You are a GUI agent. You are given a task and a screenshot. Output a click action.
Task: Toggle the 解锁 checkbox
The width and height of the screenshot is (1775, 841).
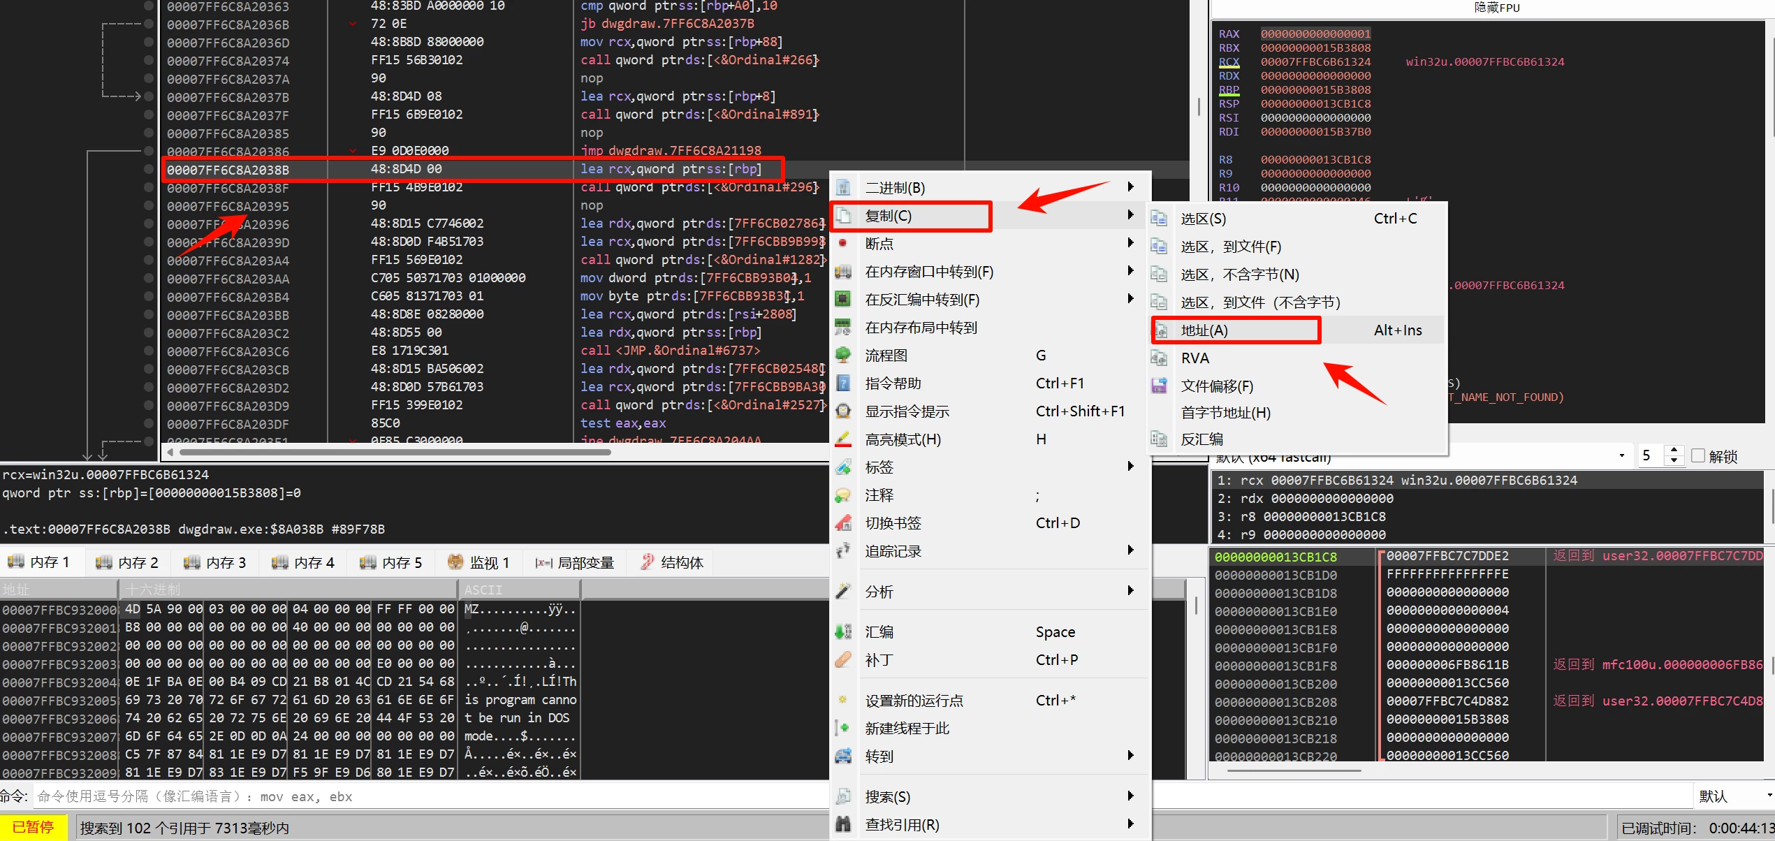point(1699,456)
